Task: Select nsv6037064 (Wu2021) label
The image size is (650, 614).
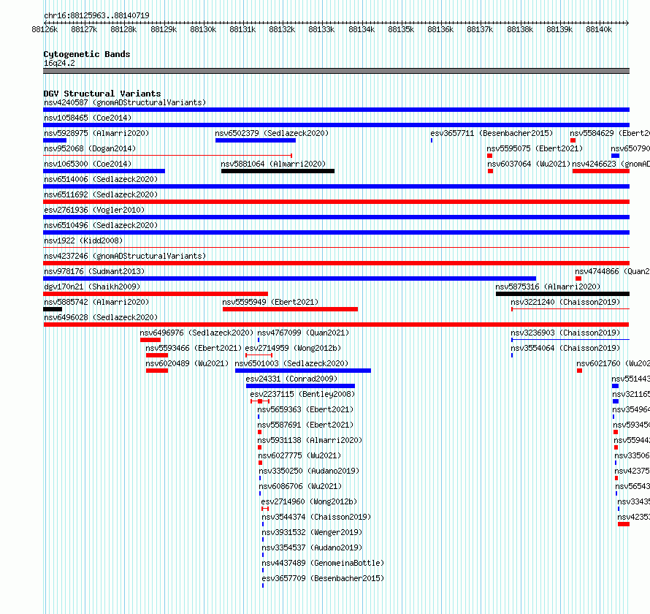Action: pyautogui.click(x=529, y=164)
